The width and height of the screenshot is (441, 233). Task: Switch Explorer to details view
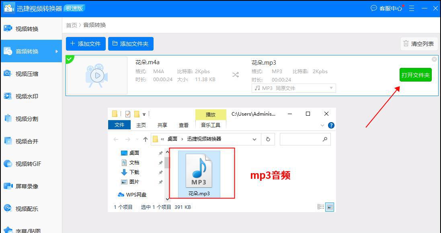(x=321, y=207)
